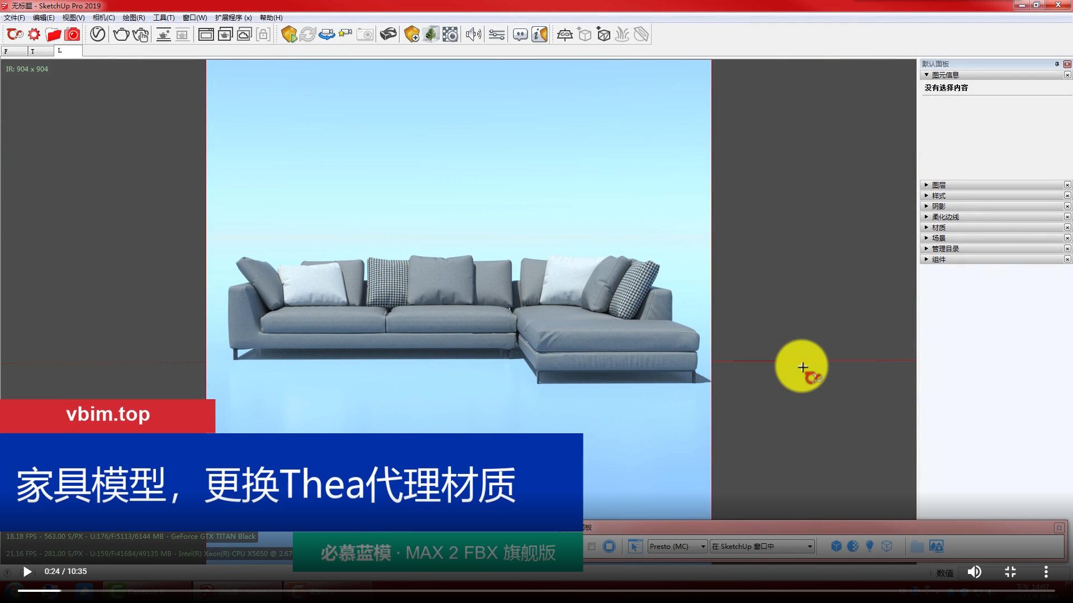This screenshot has height=603, width=1073.
Task: Click the speaker sound icon in toolbar
Action: pyautogui.click(x=473, y=35)
